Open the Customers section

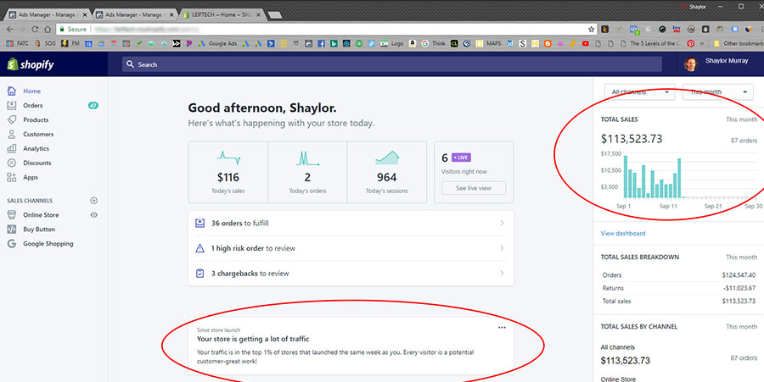[x=38, y=135]
